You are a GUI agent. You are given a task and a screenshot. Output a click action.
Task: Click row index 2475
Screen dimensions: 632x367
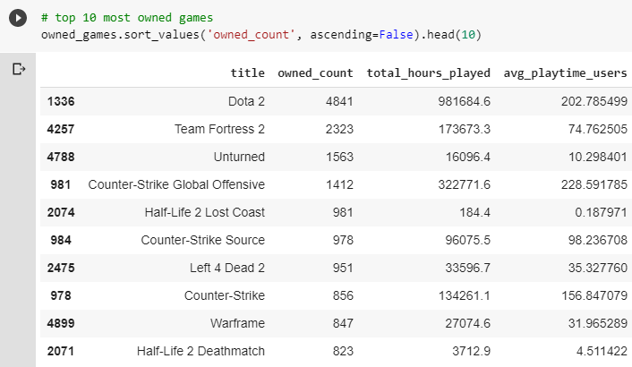pos(61,268)
